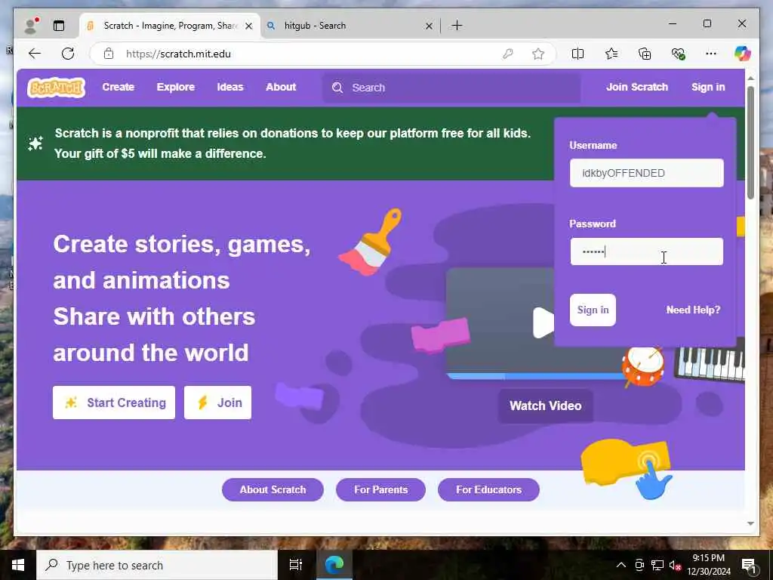Open the Create menu item
Image resolution: width=773 pixels, height=580 pixels.
pos(119,88)
